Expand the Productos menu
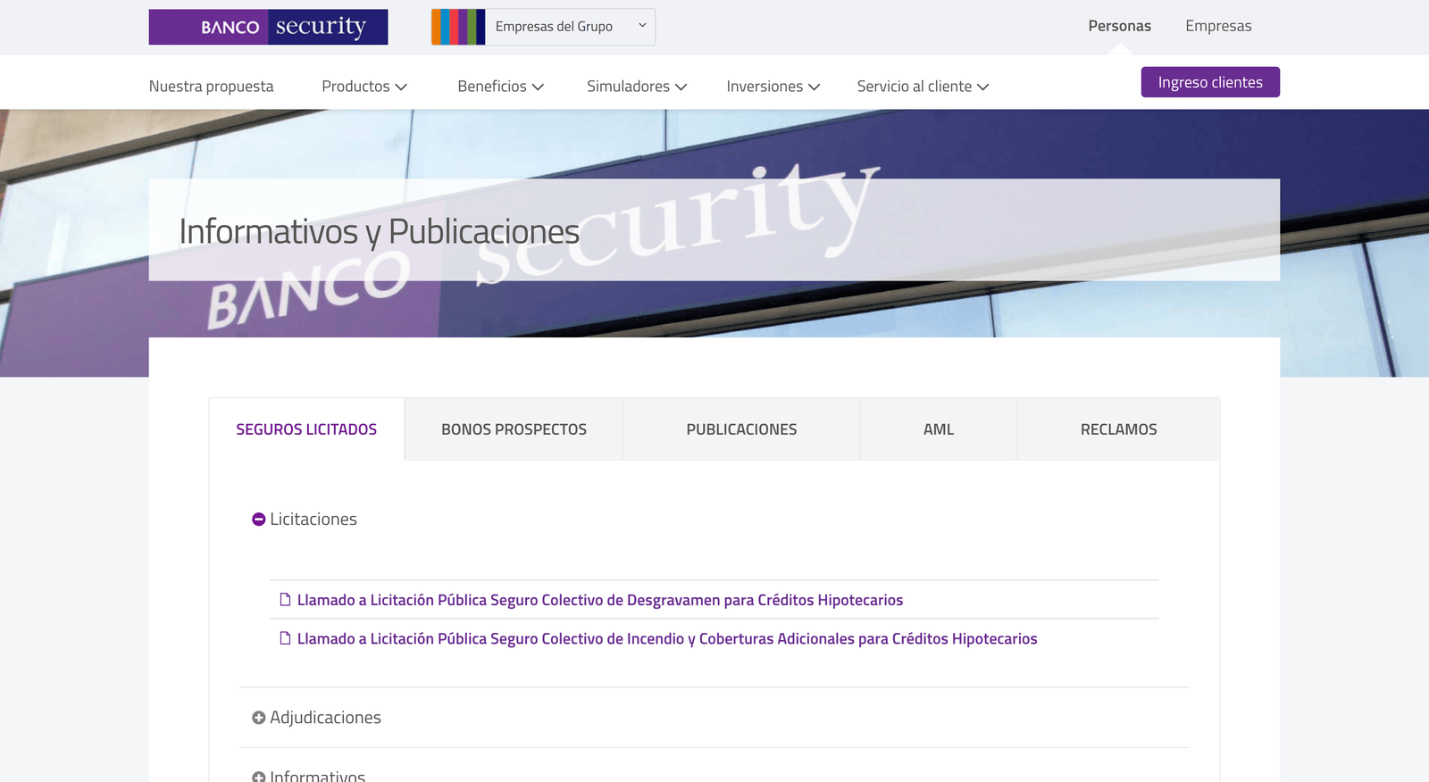 tap(364, 87)
